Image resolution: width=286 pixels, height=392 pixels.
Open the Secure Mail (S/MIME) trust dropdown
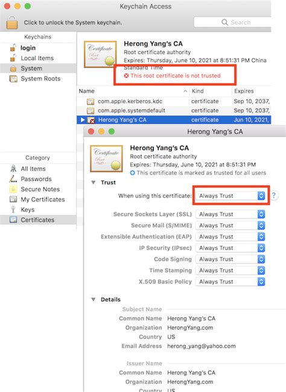230,226
